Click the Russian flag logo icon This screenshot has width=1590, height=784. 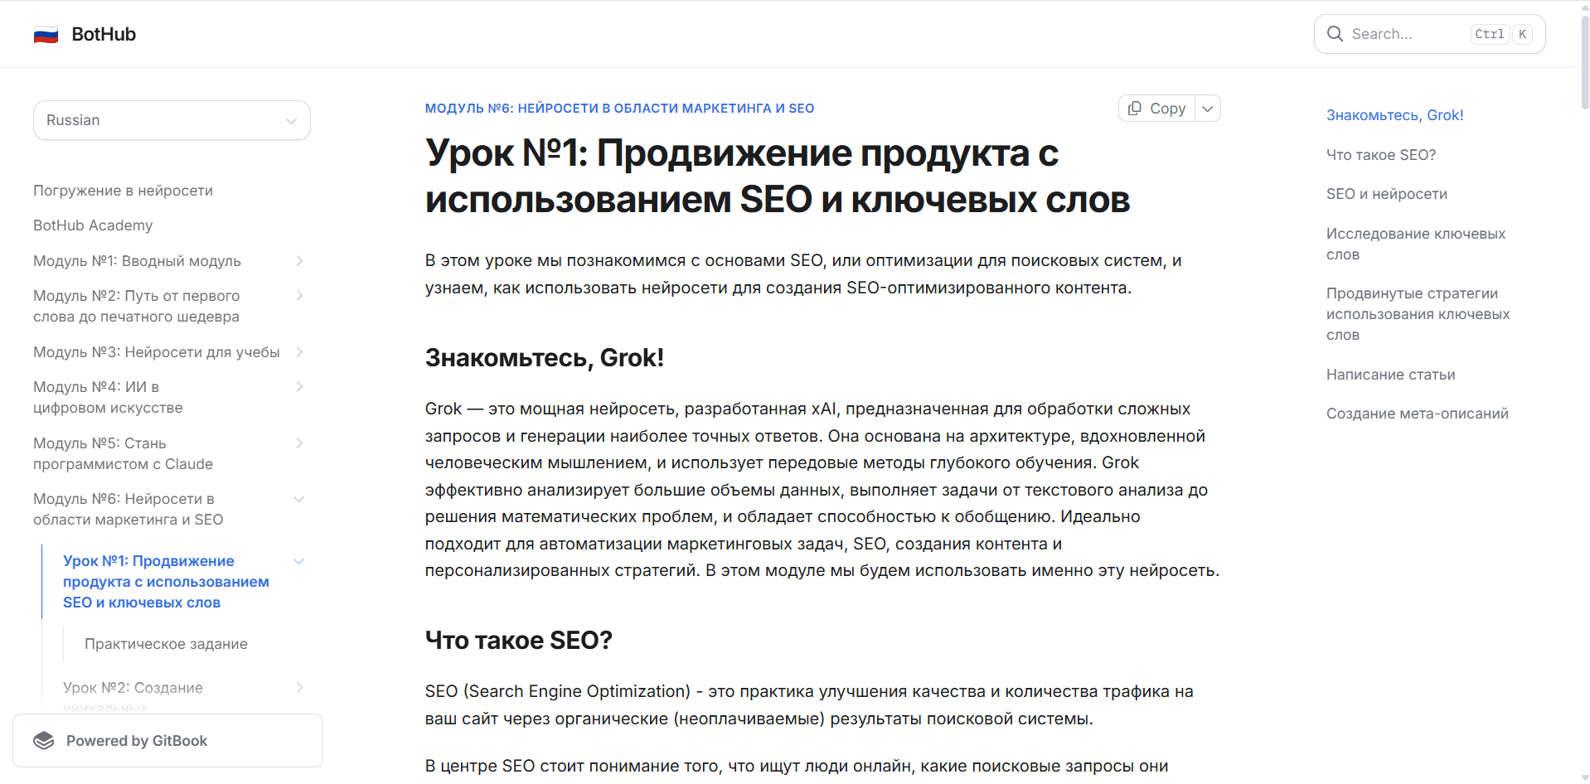click(x=46, y=35)
